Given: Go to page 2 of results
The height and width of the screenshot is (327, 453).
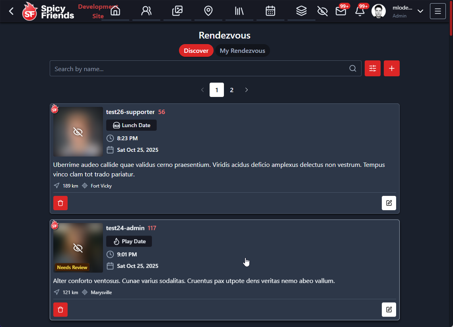Looking at the screenshot, I should (232, 90).
